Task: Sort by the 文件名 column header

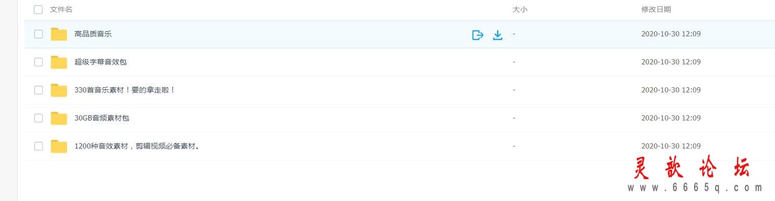Action: point(61,9)
